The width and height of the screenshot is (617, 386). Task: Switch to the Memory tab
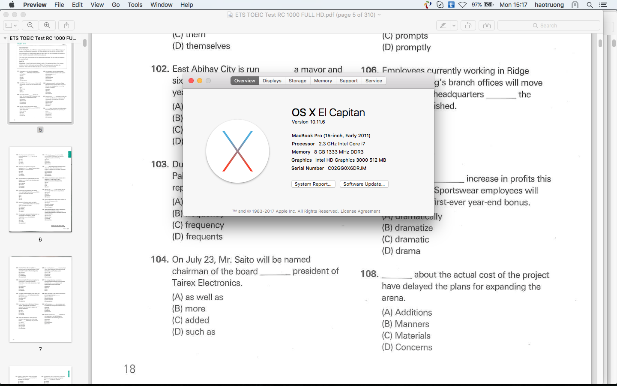pos(323,81)
